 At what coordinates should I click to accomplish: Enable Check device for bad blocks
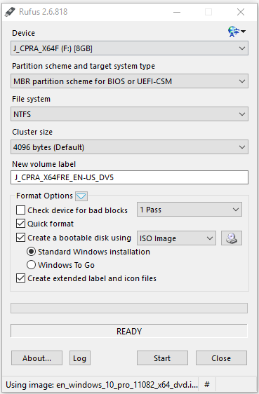pyautogui.click(x=20, y=210)
